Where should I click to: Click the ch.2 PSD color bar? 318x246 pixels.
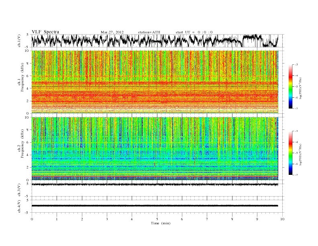click(290, 153)
